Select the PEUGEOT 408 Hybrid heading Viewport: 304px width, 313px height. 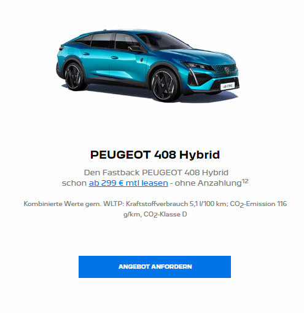155,154
